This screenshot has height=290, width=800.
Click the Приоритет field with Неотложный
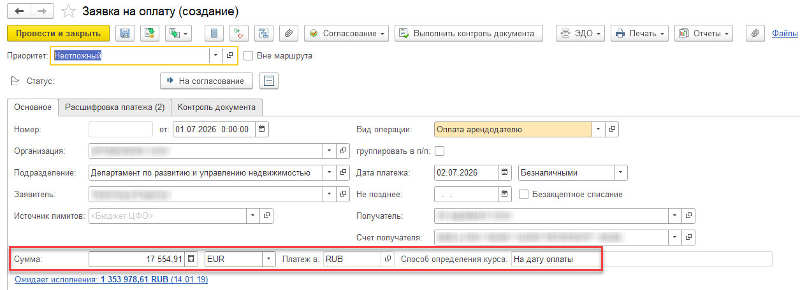130,55
